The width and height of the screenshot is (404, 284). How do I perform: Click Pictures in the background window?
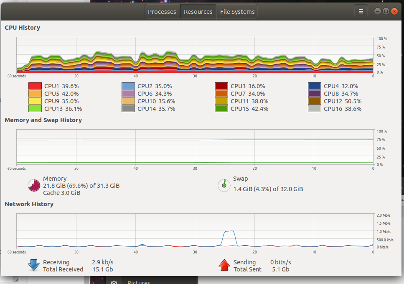(139, 282)
